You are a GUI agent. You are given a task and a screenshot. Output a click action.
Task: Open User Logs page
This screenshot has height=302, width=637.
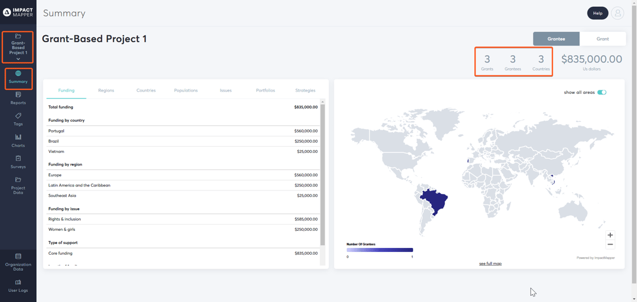click(18, 286)
